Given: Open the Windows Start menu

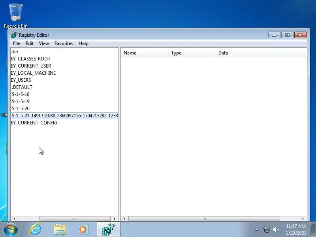Looking at the screenshot, I should click(11, 229).
